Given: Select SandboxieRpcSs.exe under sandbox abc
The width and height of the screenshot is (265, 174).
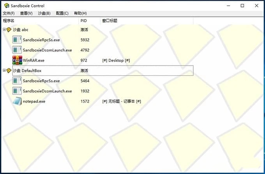Looking at the screenshot, I should tap(41, 40).
